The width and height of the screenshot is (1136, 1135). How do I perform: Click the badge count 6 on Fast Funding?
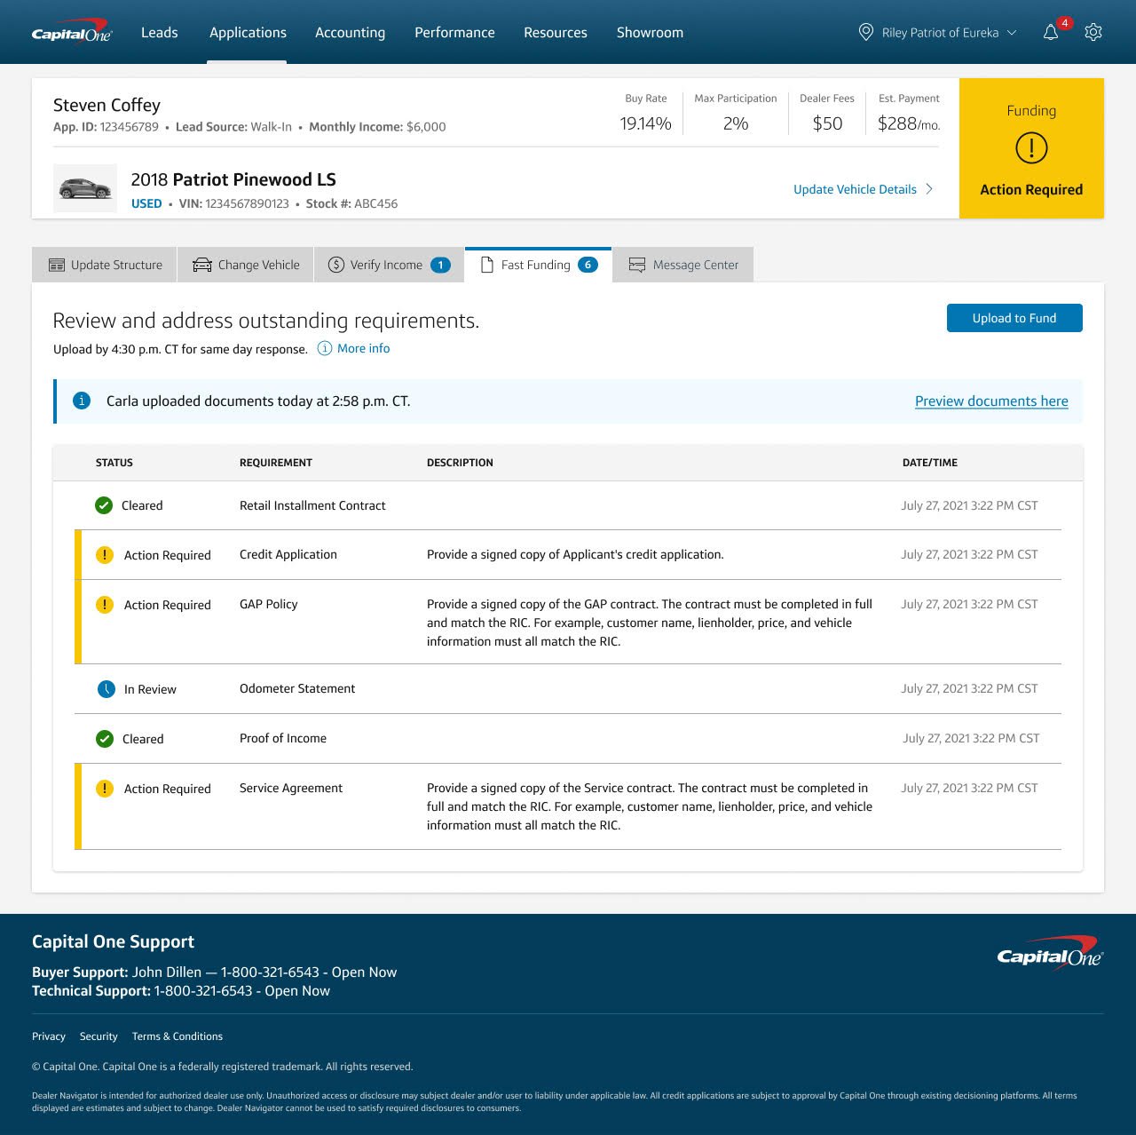tap(588, 265)
